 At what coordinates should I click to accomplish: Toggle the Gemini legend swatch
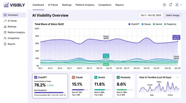pos(154,24)
